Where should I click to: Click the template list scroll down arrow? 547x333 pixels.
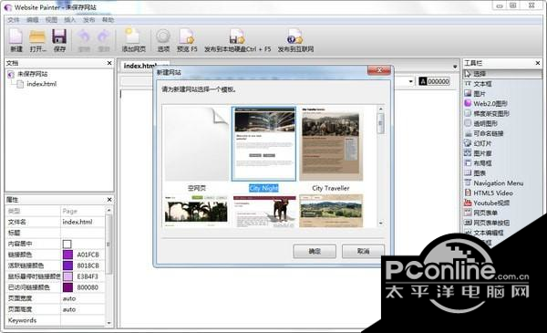(x=380, y=223)
